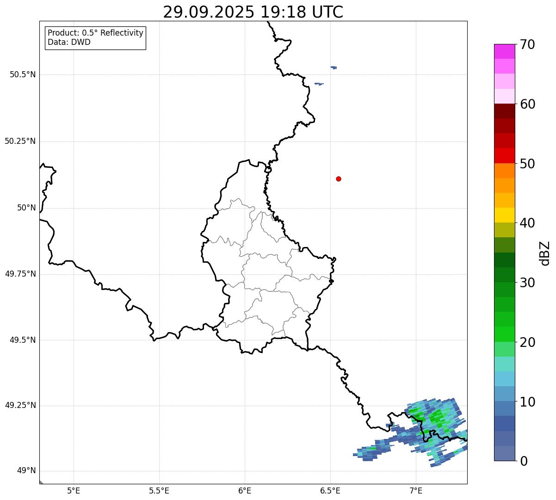Image resolution: width=556 pixels, height=500 pixels.
Task: Click the colorbar tick label 30
Action: [527, 283]
